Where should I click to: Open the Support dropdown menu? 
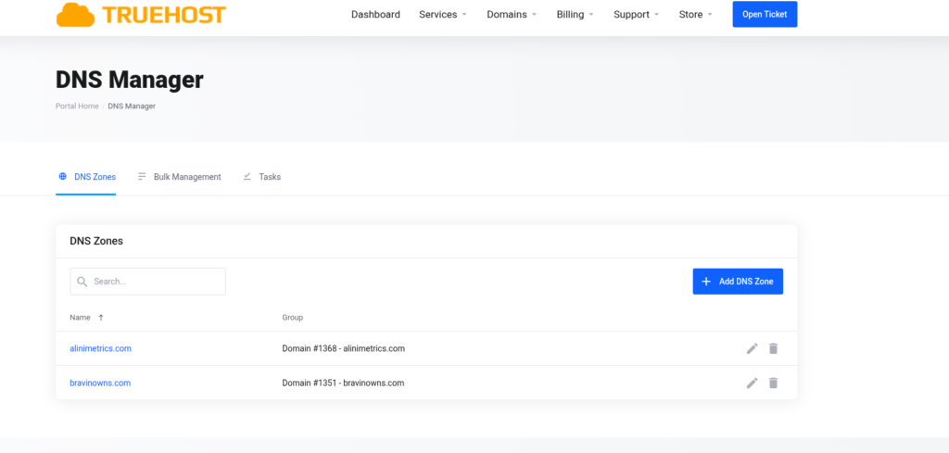(636, 15)
